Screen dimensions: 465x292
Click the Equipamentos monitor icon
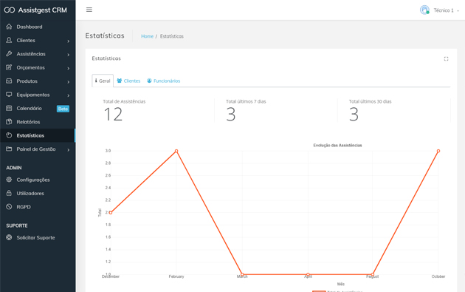pyautogui.click(x=9, y=95)
